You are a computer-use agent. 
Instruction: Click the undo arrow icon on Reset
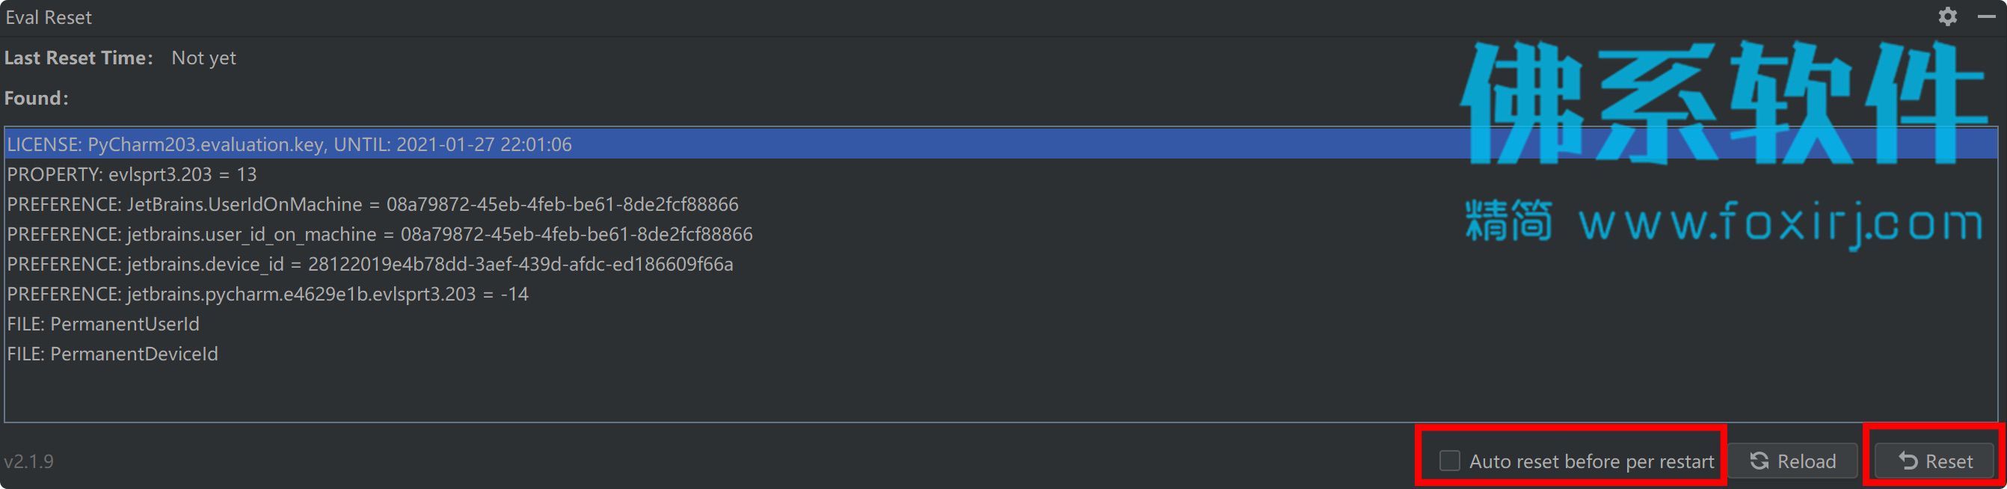click(1908, 461)
